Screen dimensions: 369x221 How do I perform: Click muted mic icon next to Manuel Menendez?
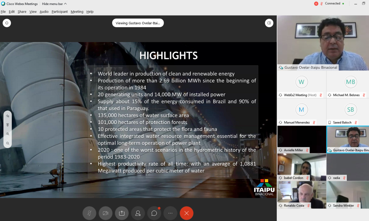click(314, 123)
